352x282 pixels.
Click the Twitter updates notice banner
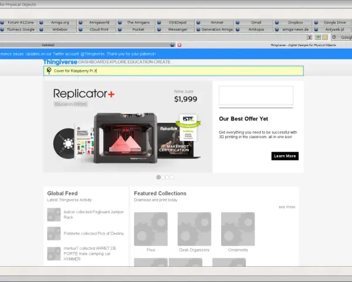176,54
